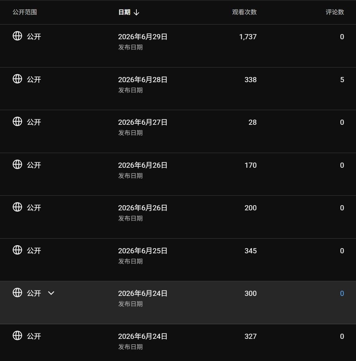The image size is (356, 361).
Task: Click globe icon in June 28 row
Action: [x=17, y=79]
